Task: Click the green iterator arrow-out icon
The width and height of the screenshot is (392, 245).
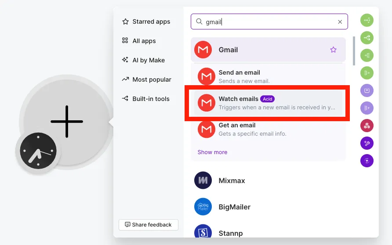Action: coord(367,73)
